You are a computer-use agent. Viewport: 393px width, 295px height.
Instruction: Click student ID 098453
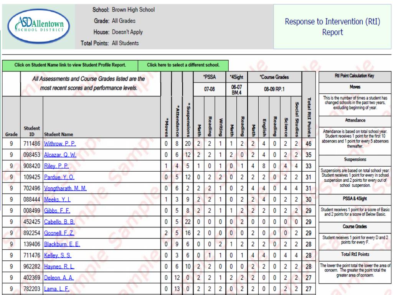(31, 155)
